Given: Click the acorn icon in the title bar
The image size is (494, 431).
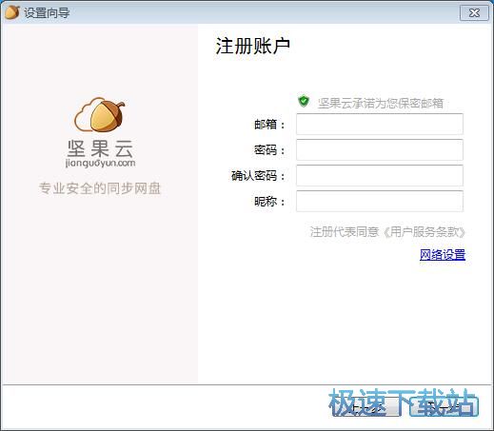Looking at the screenshot, I should pos(12,12).
